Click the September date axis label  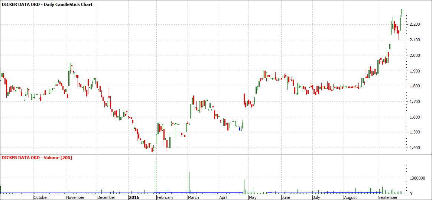[388, 197]
